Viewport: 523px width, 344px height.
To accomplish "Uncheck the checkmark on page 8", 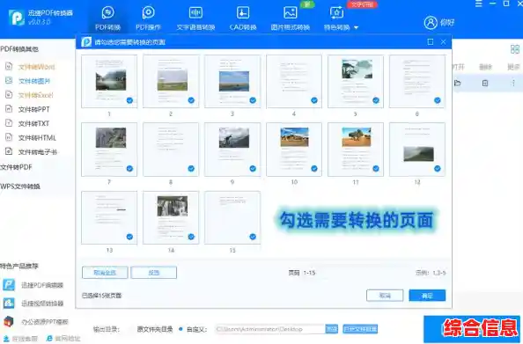I will tap(191, 168).
